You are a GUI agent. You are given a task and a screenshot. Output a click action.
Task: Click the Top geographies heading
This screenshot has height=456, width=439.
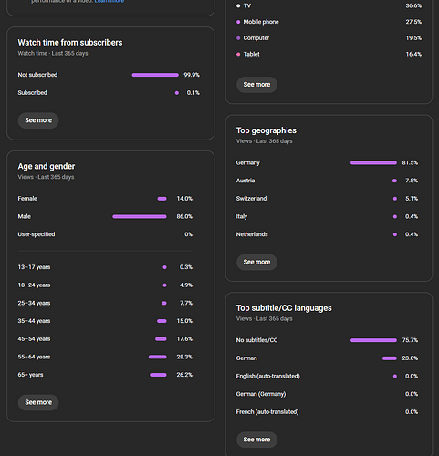(267, 130)
